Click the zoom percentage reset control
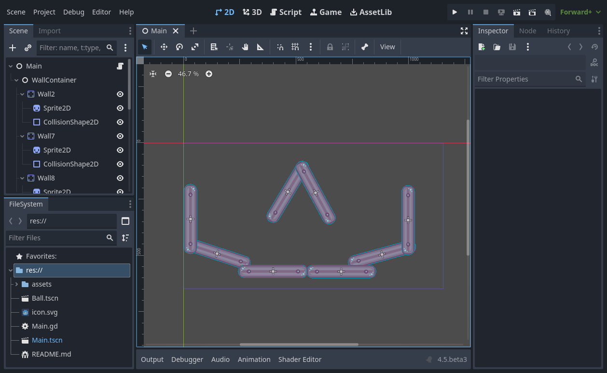This screenshot has height=373, width=607. [188, 74]
